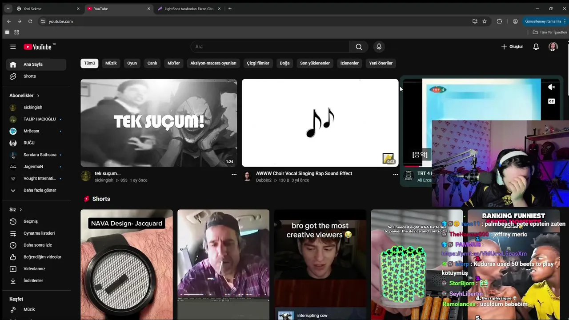Screen dimensions: 569x320
Task: Expand the Siz section arrow
Action: pos(20,210)
